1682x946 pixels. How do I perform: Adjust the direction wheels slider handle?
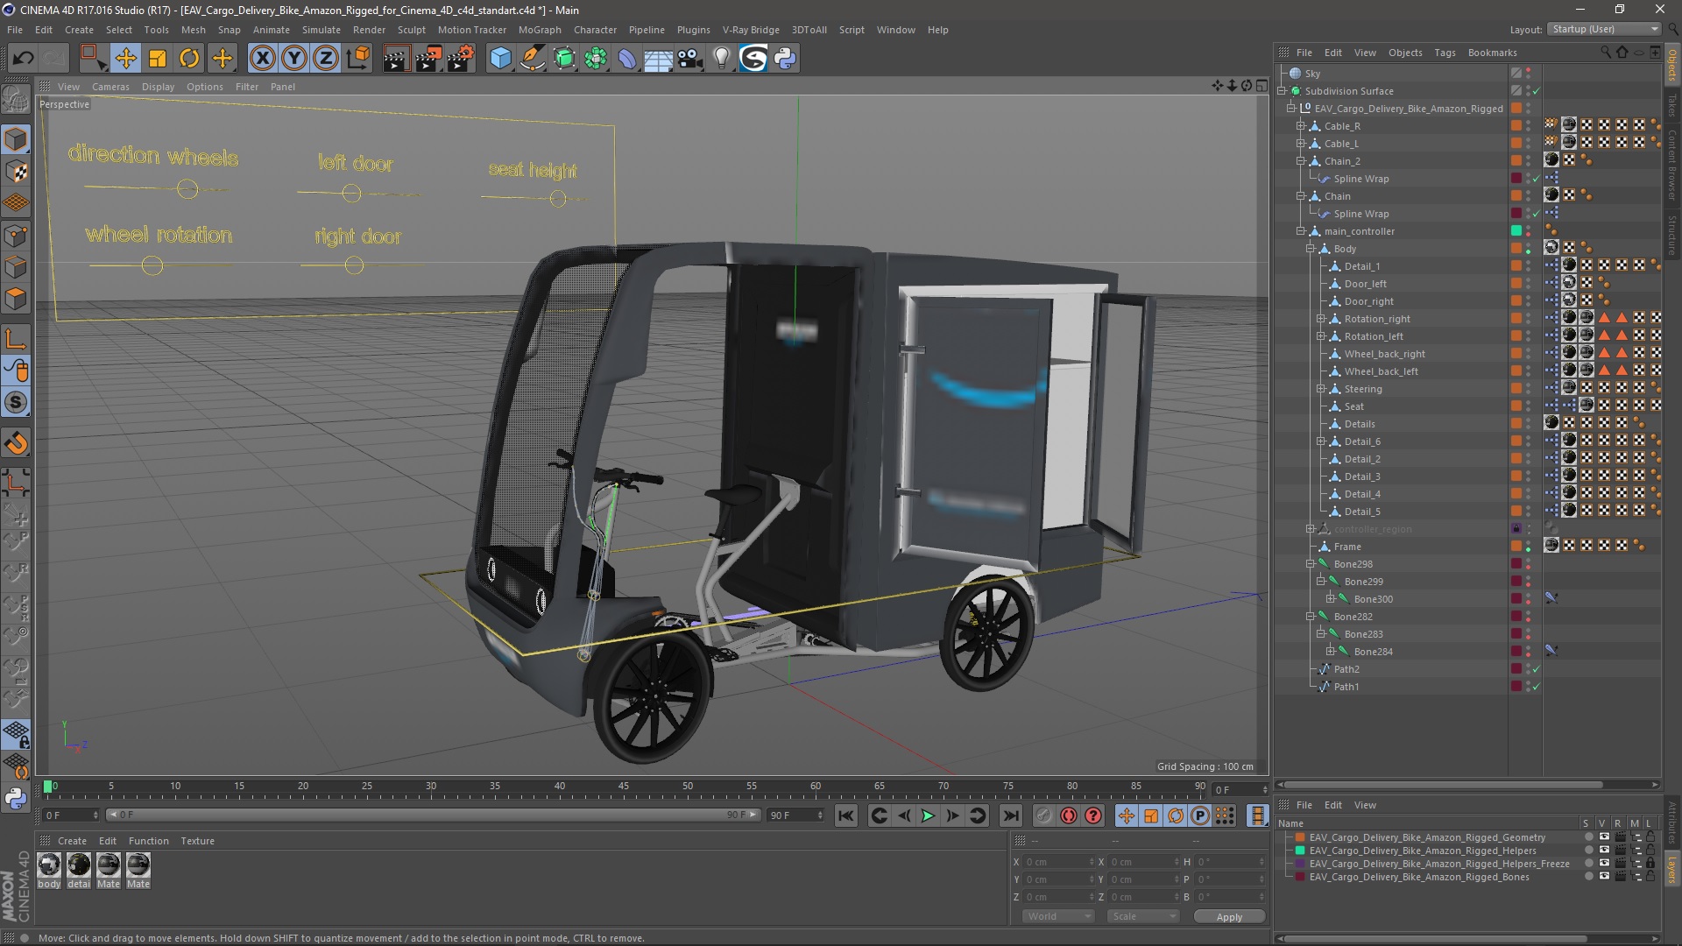(187, 188)
